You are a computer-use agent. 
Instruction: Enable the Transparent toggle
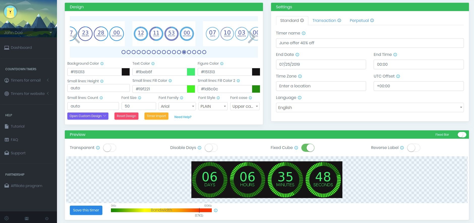pyautogui.click(x=109, y=148)
